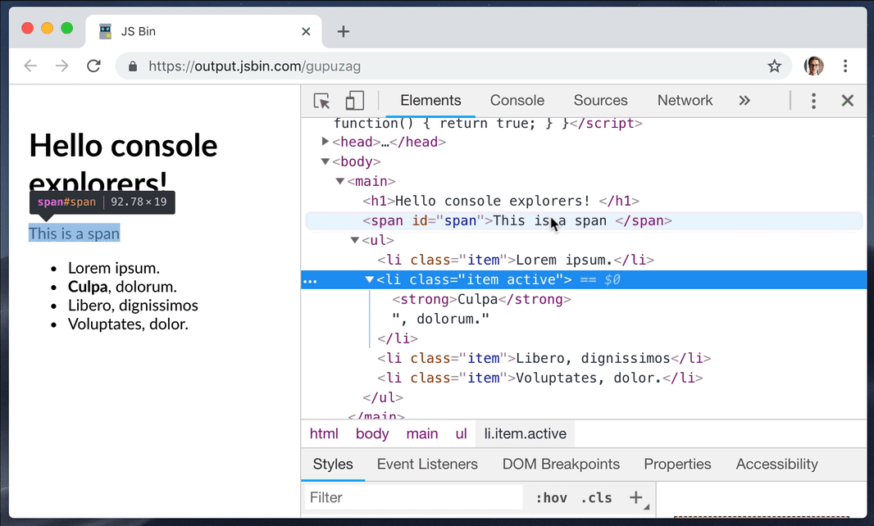Open Event Listeners sub-tab
The width and height of the screenshot is (874, 526).
pos(427,465)
